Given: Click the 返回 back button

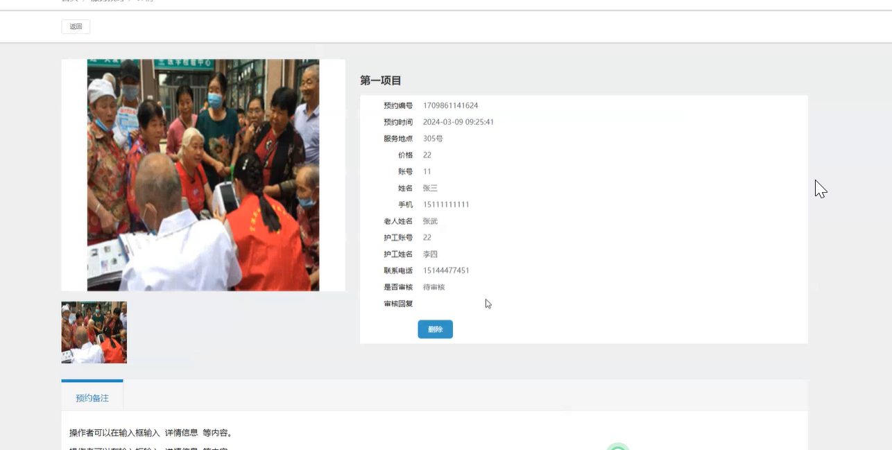Looking at the screenshot, I should coord(76,27).
